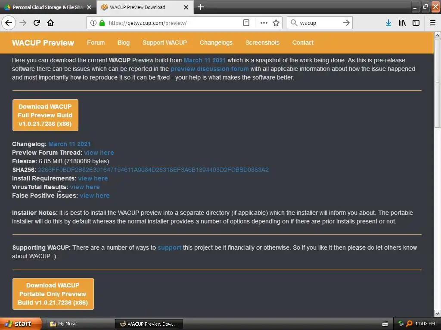Screen dimensions: 441x330
Task: Reload the current WACUP page
Action: click(x=37, y=23)
